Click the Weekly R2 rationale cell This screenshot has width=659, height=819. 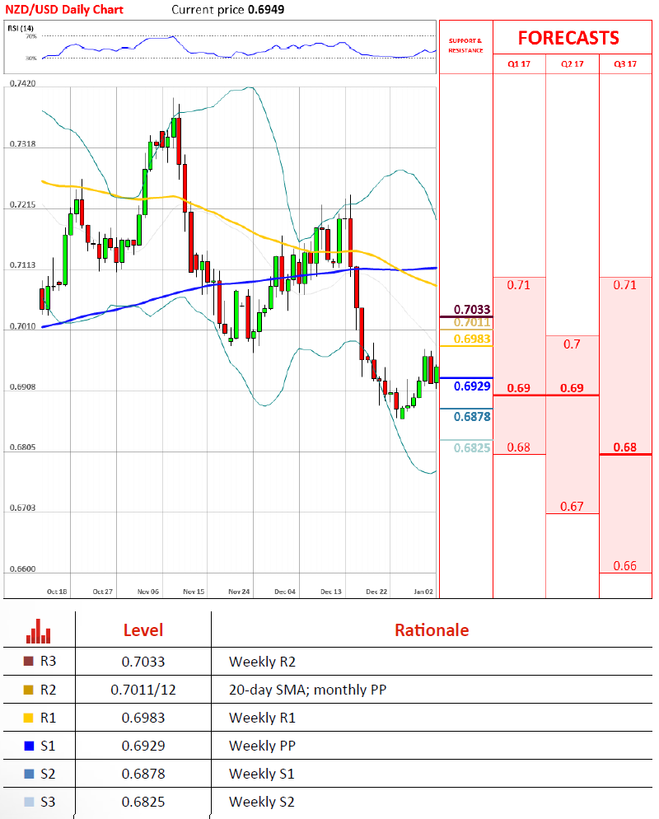pyautogui.click(x=262, y=662)
